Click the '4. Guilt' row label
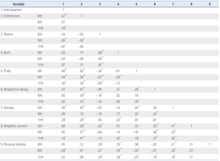 [5, 52]
